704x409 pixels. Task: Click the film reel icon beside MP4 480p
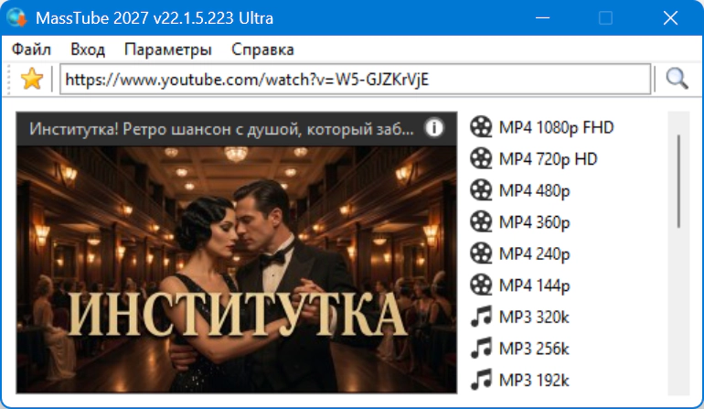481,190
